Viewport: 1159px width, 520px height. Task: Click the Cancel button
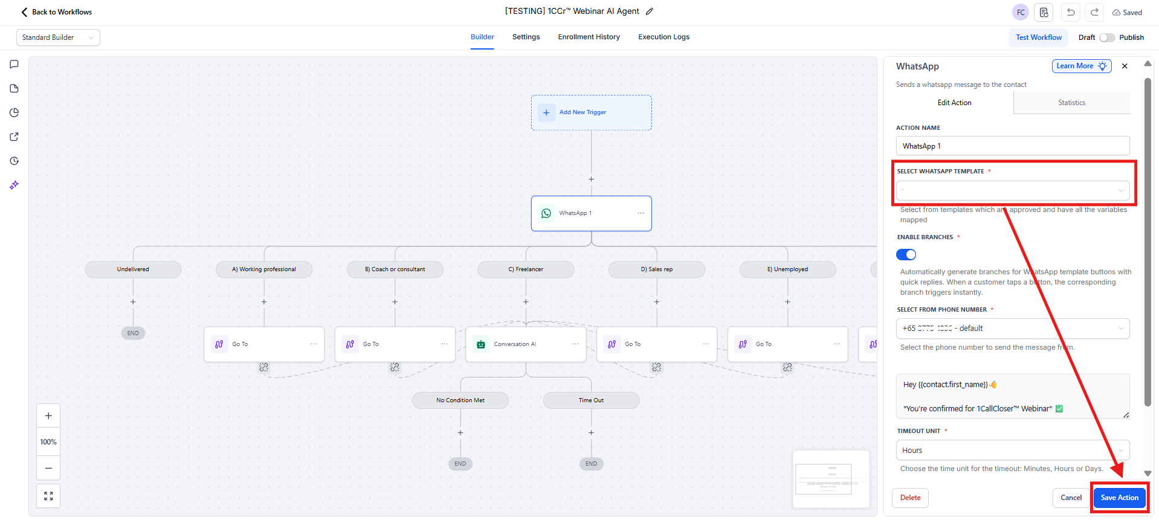(x=1071, y=498)
